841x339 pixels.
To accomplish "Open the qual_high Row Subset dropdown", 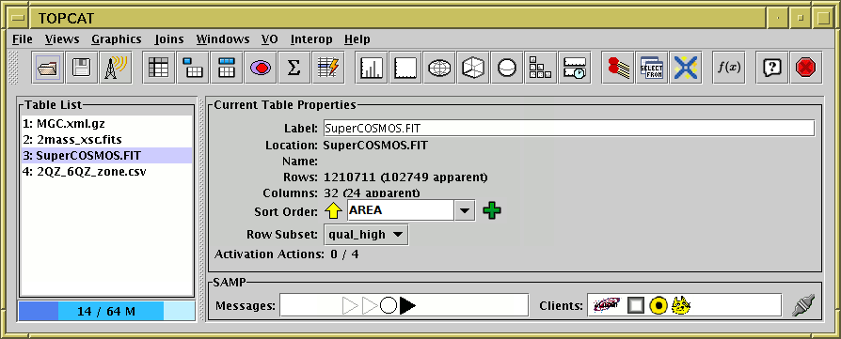I will tap(366, 235).
